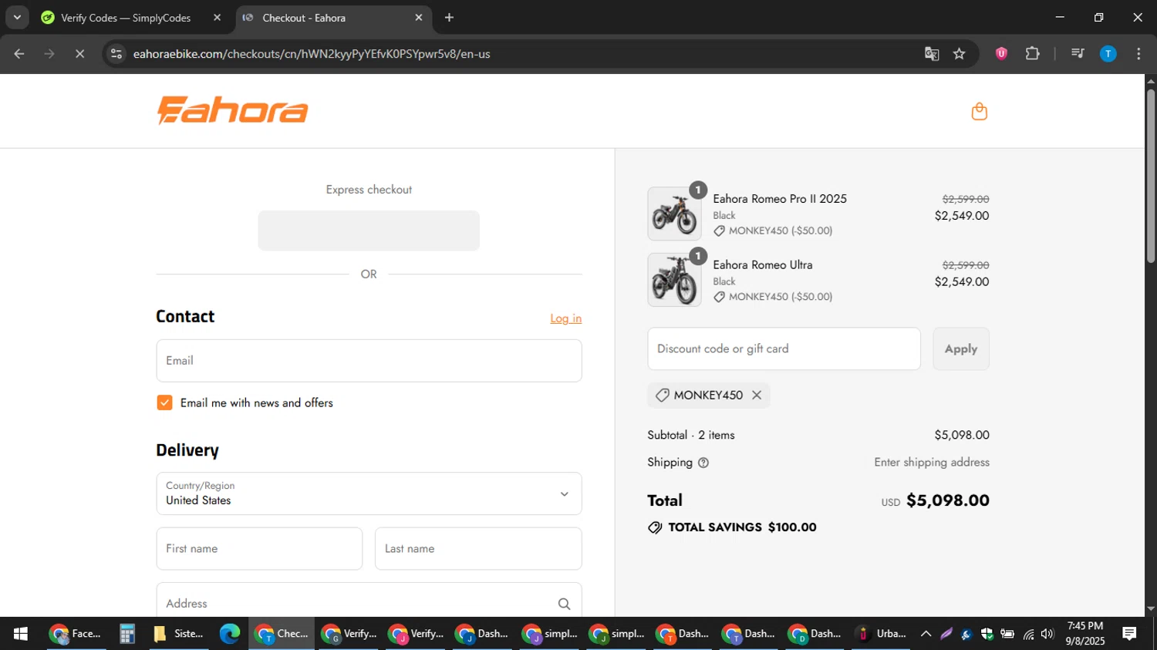1157x650 pixels.
Task: Expand the Country/Region dropdown
Action: tap(369, 493)
